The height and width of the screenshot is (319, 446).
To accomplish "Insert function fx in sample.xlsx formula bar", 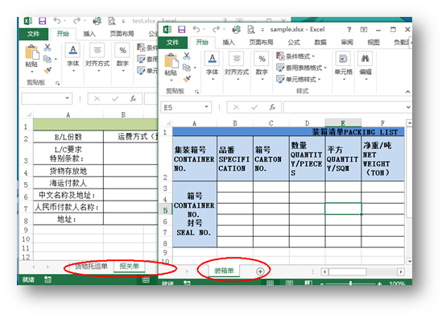I will 272,107.
